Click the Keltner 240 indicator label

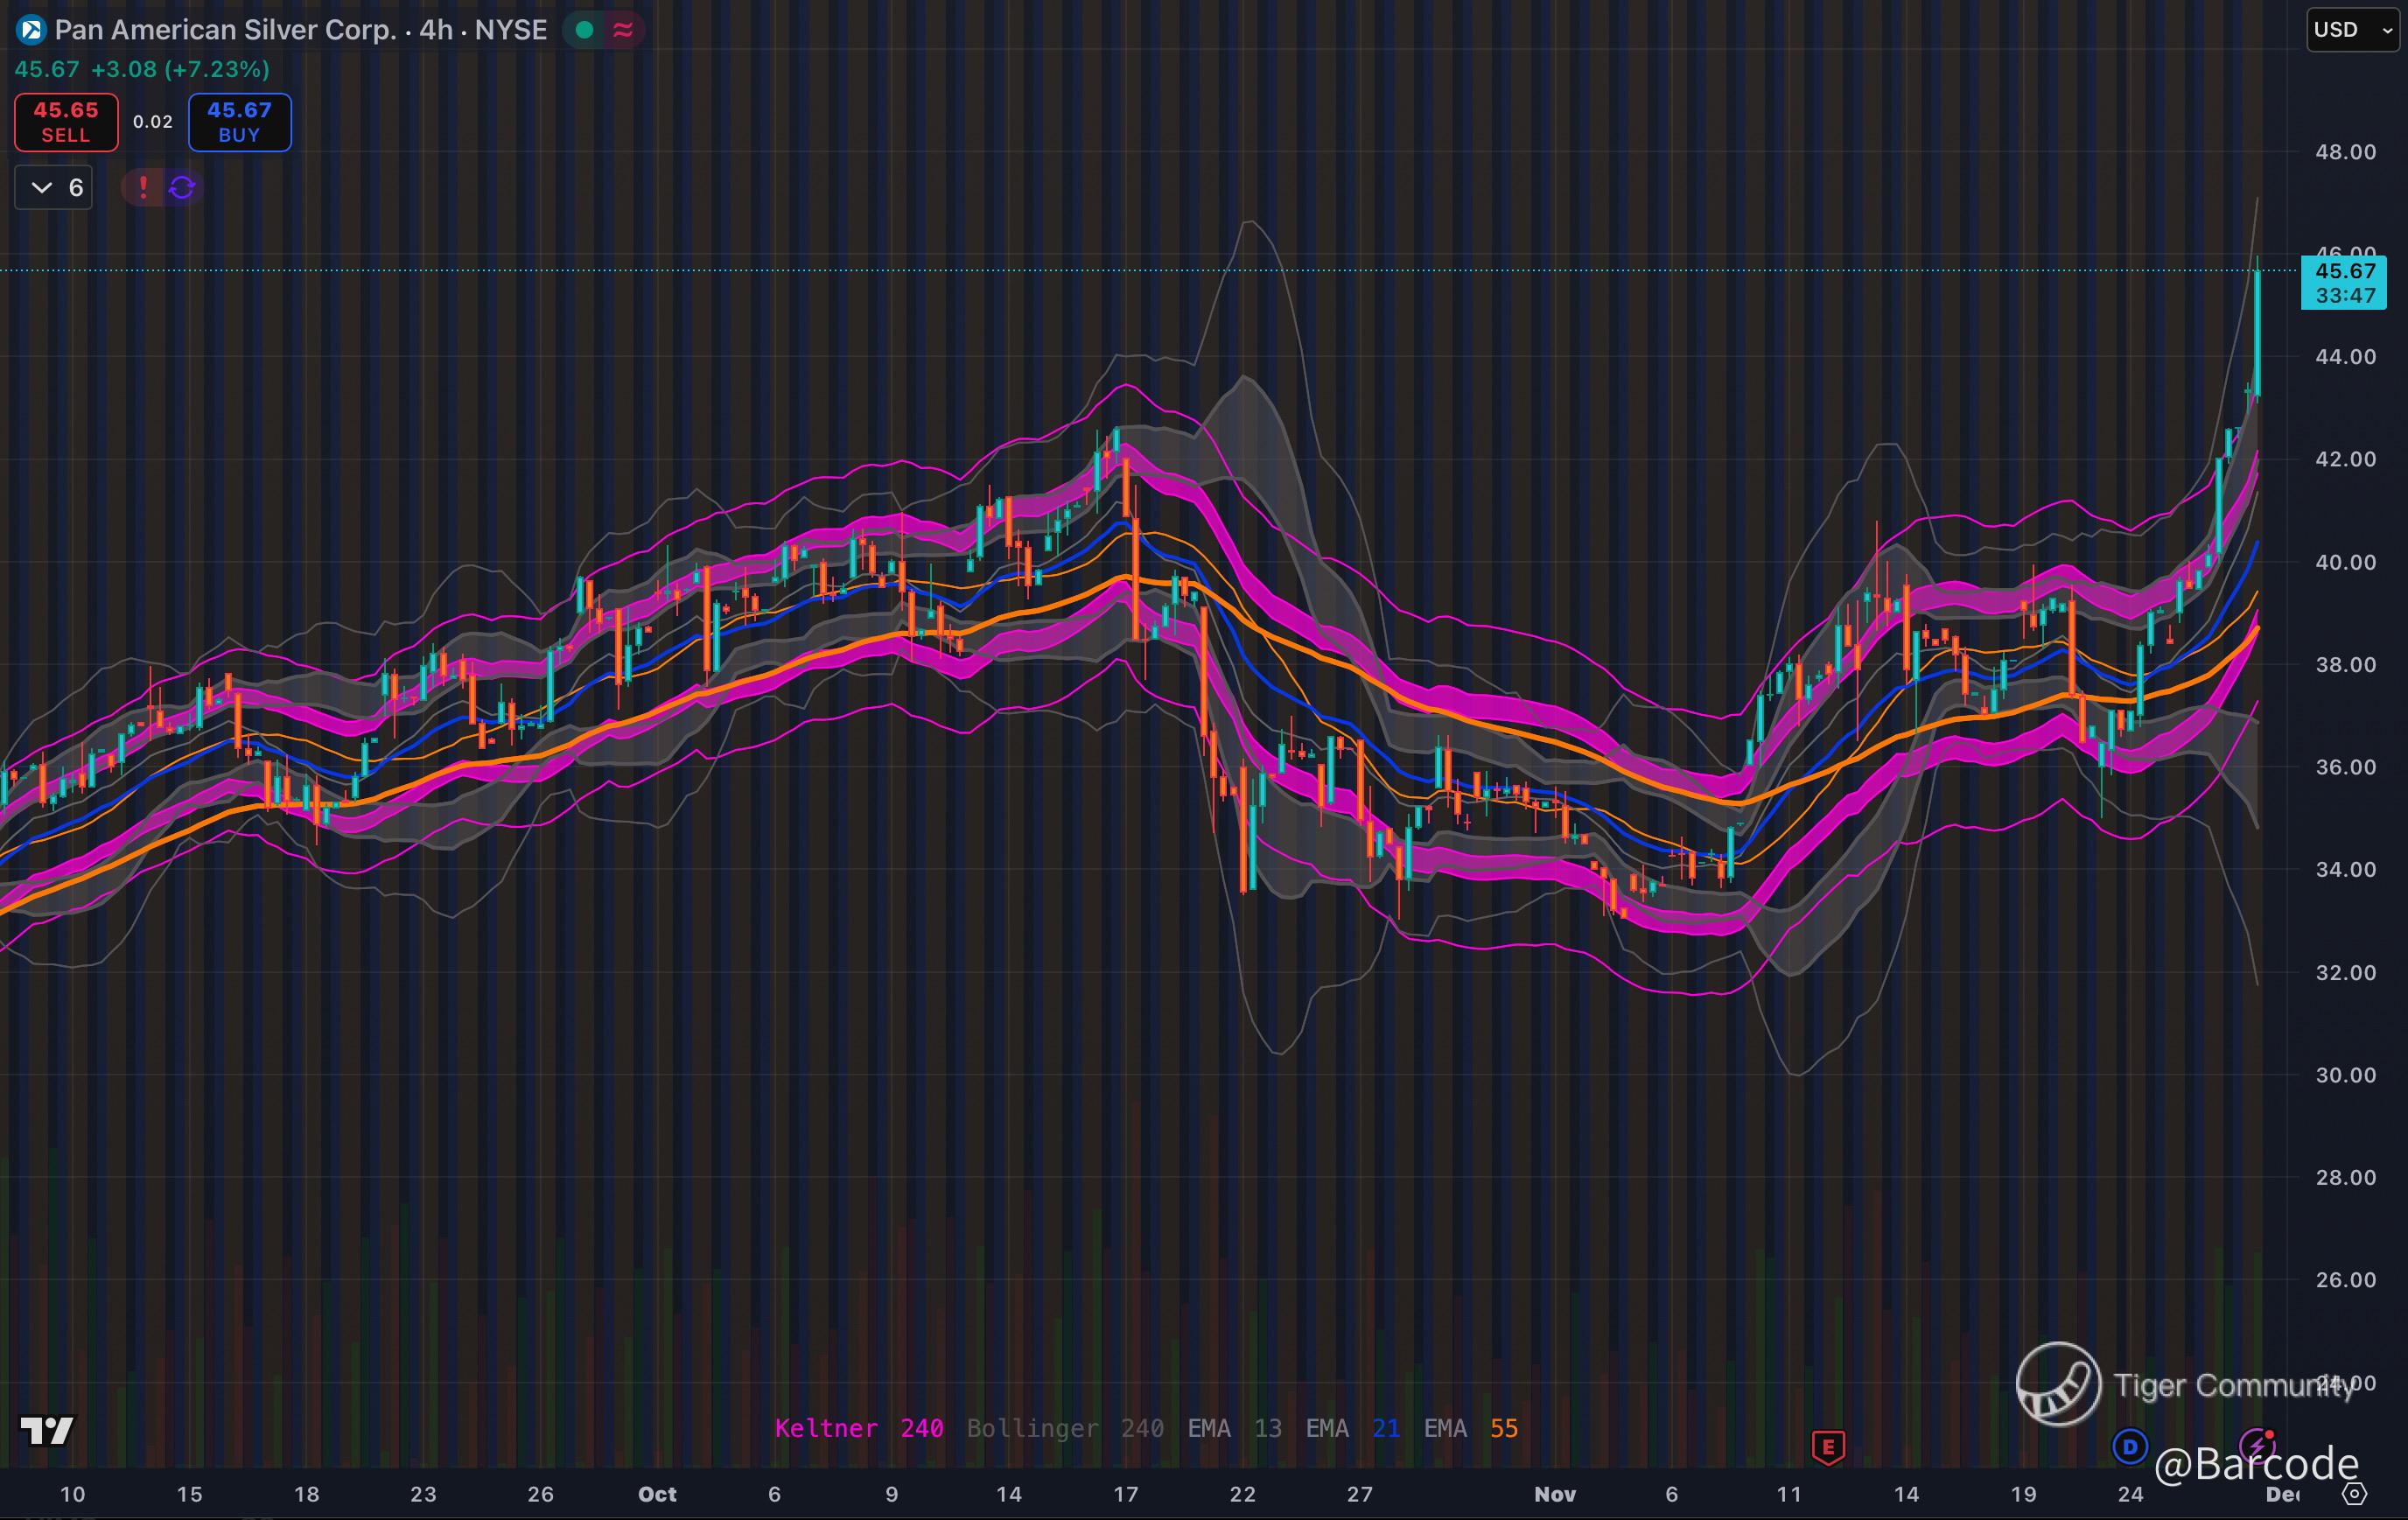tap(858, 1428)
